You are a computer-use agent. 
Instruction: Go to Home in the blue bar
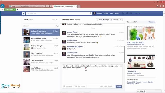[x=106, y=13]
